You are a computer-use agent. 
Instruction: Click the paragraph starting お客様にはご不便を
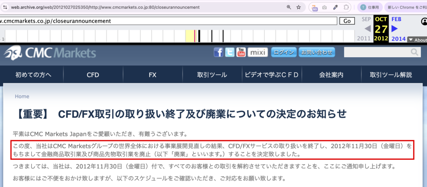pyautogui.click(x=149, y=179)
